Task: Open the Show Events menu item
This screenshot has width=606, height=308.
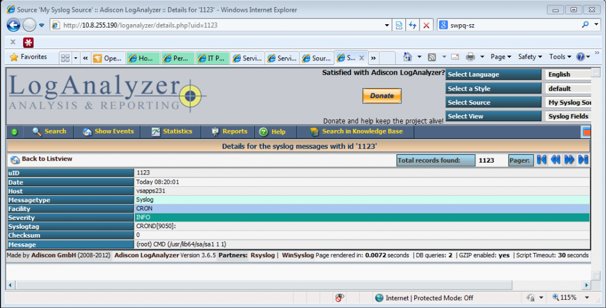Action: pyautogui.click(x=108, y=132)
